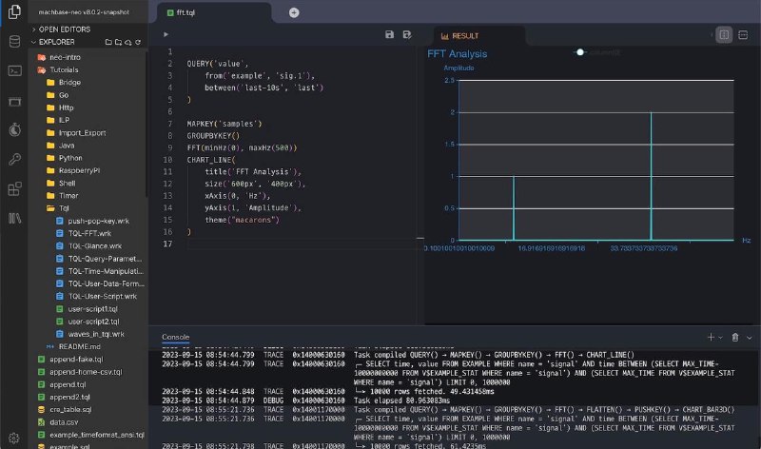Image resolution: width=761 pixels, height=449 pixels.
Task: Switch to horizontal split layout icon
Action: point(743,35)
